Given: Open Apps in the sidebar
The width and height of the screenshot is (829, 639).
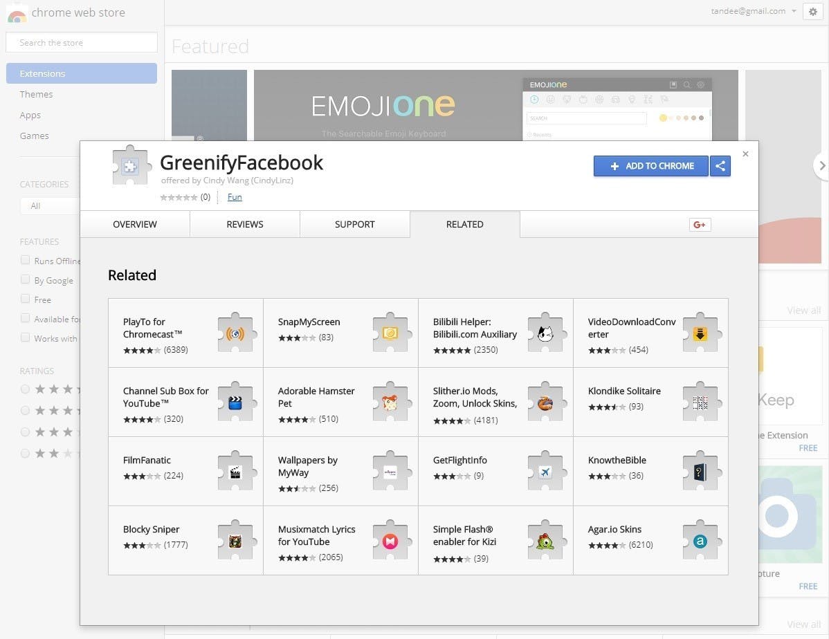Looking at the screenshot, I should tap(30, 115).
